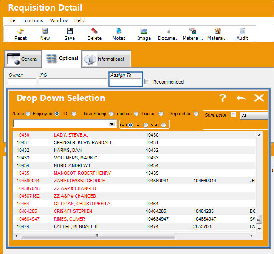Viewport: 274px width, 254px height.
Task: Click the help question mark icon
Action: 223,98
